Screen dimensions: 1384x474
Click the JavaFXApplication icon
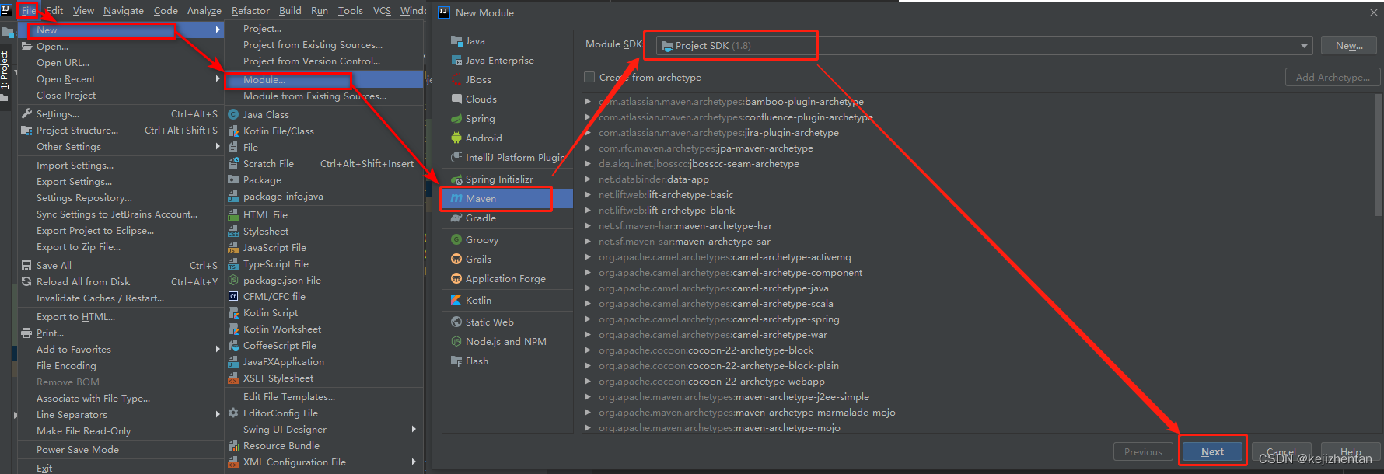pos(233,362)
